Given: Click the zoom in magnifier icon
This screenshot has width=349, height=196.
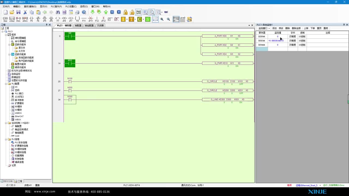Looking at the screenshot, I should click(x=162, y=19).
